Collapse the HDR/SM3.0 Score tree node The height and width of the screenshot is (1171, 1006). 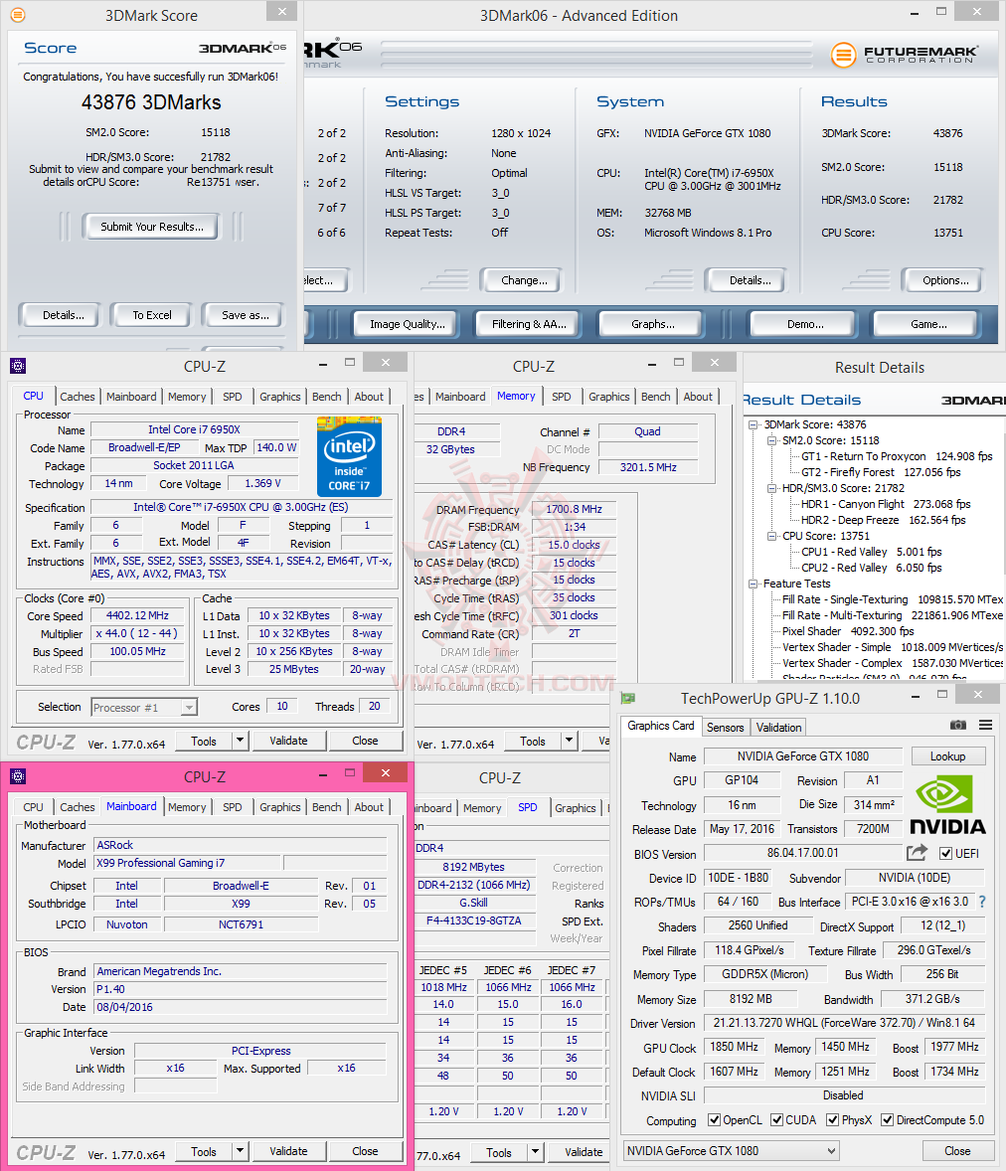(771, 488)
